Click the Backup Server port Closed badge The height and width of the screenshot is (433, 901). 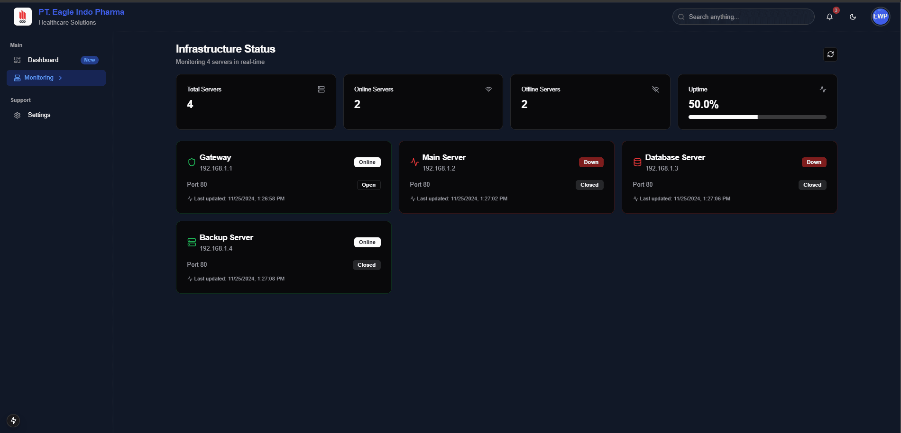(367, 265)
